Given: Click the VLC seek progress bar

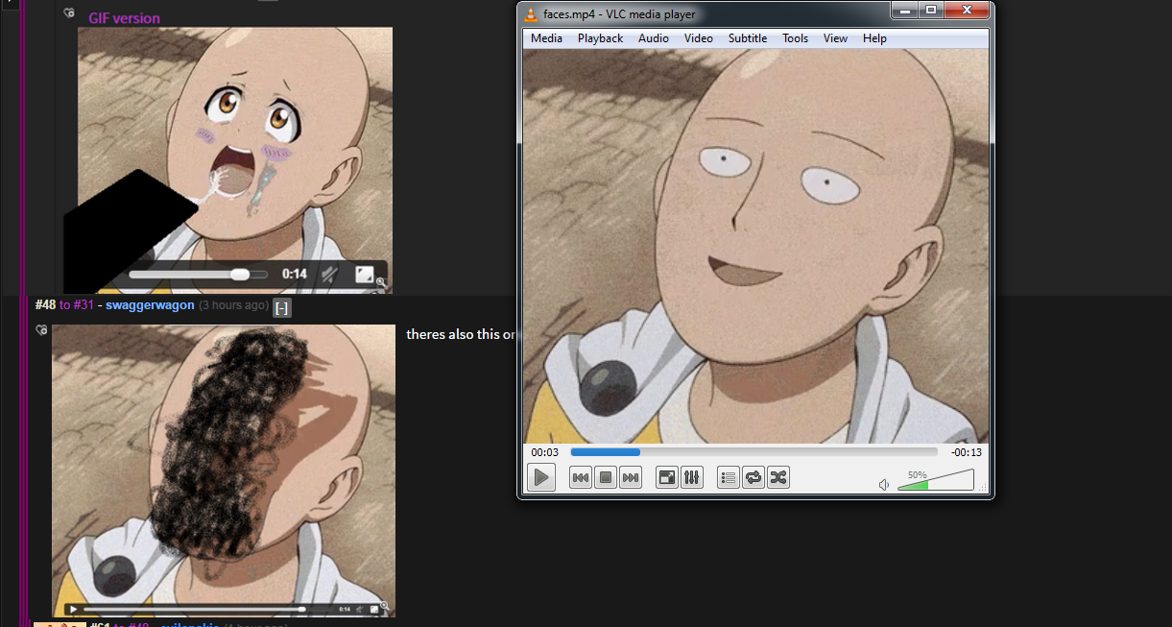Looking at the screenshot, I should [753, 452].
